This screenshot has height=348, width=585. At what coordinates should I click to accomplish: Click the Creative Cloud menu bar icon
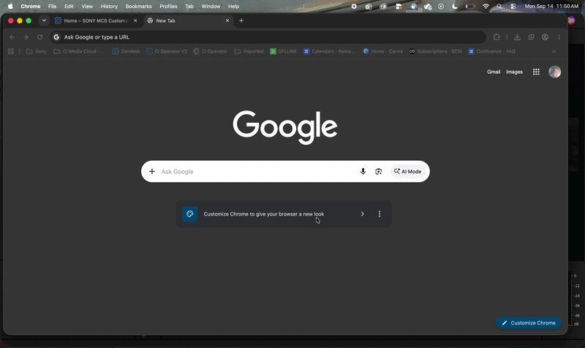pos(383,7)
